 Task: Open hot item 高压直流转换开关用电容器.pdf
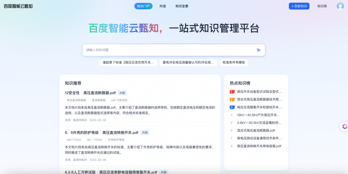[259, 146]
